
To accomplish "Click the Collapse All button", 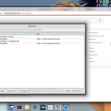I will pos(25,91).
